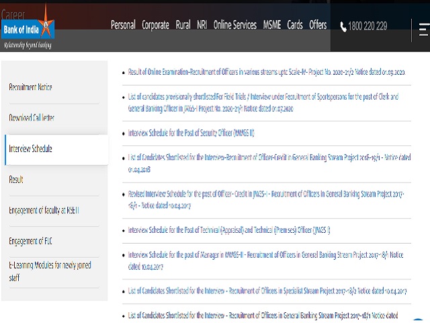Open the Personal menu
Viewport: 430px width, 323px height.
click(x=123, y=25)
